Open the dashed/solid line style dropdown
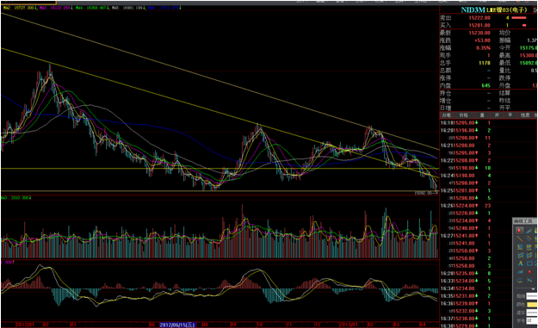 [532, 313]
